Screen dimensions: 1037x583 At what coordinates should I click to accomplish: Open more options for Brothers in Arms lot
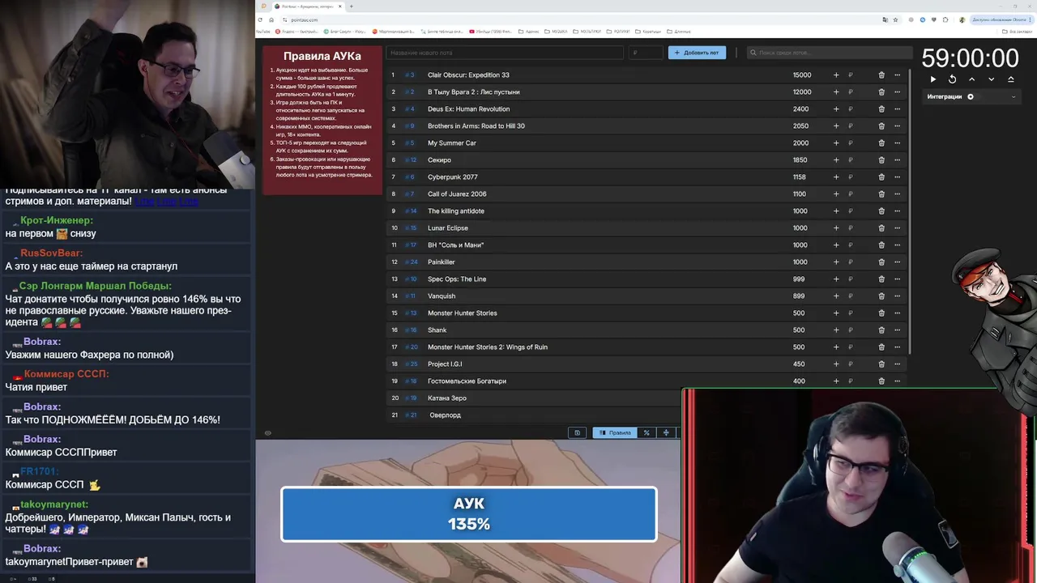[x=897, y=126]
